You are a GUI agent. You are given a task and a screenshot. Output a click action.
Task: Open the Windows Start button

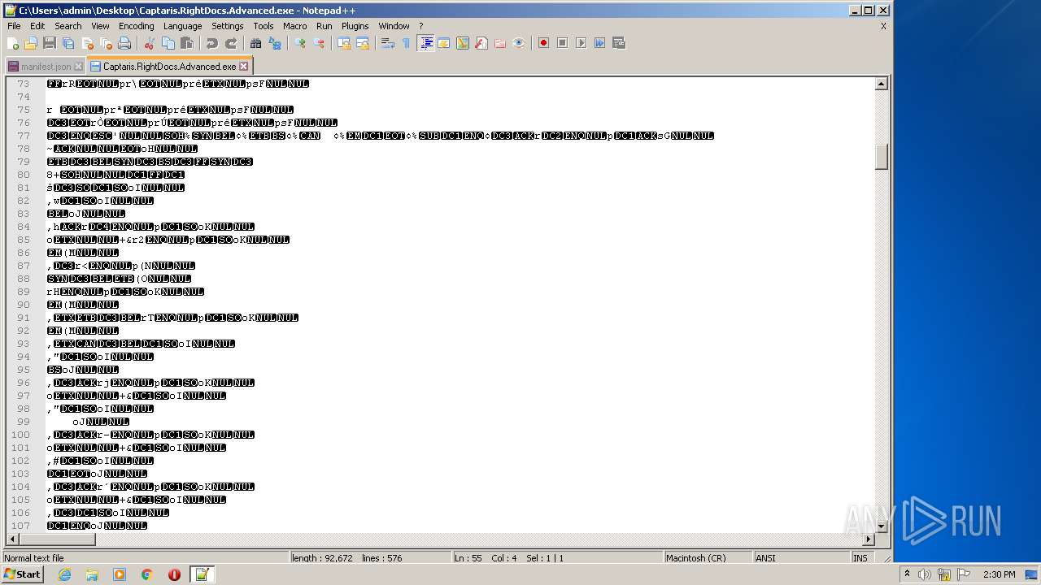click(x=22, y=574)
